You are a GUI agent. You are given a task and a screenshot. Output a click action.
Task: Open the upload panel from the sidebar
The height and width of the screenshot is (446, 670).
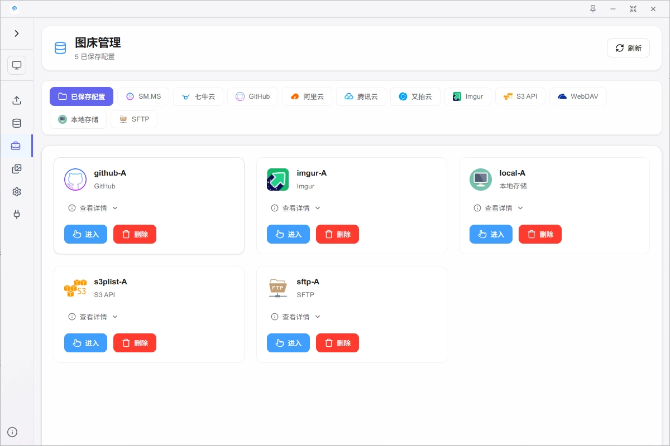pyautogui.click(x=17, y=100)
